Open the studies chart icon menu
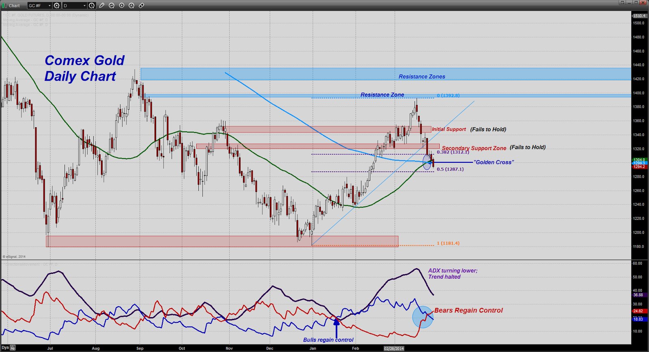 112,6
